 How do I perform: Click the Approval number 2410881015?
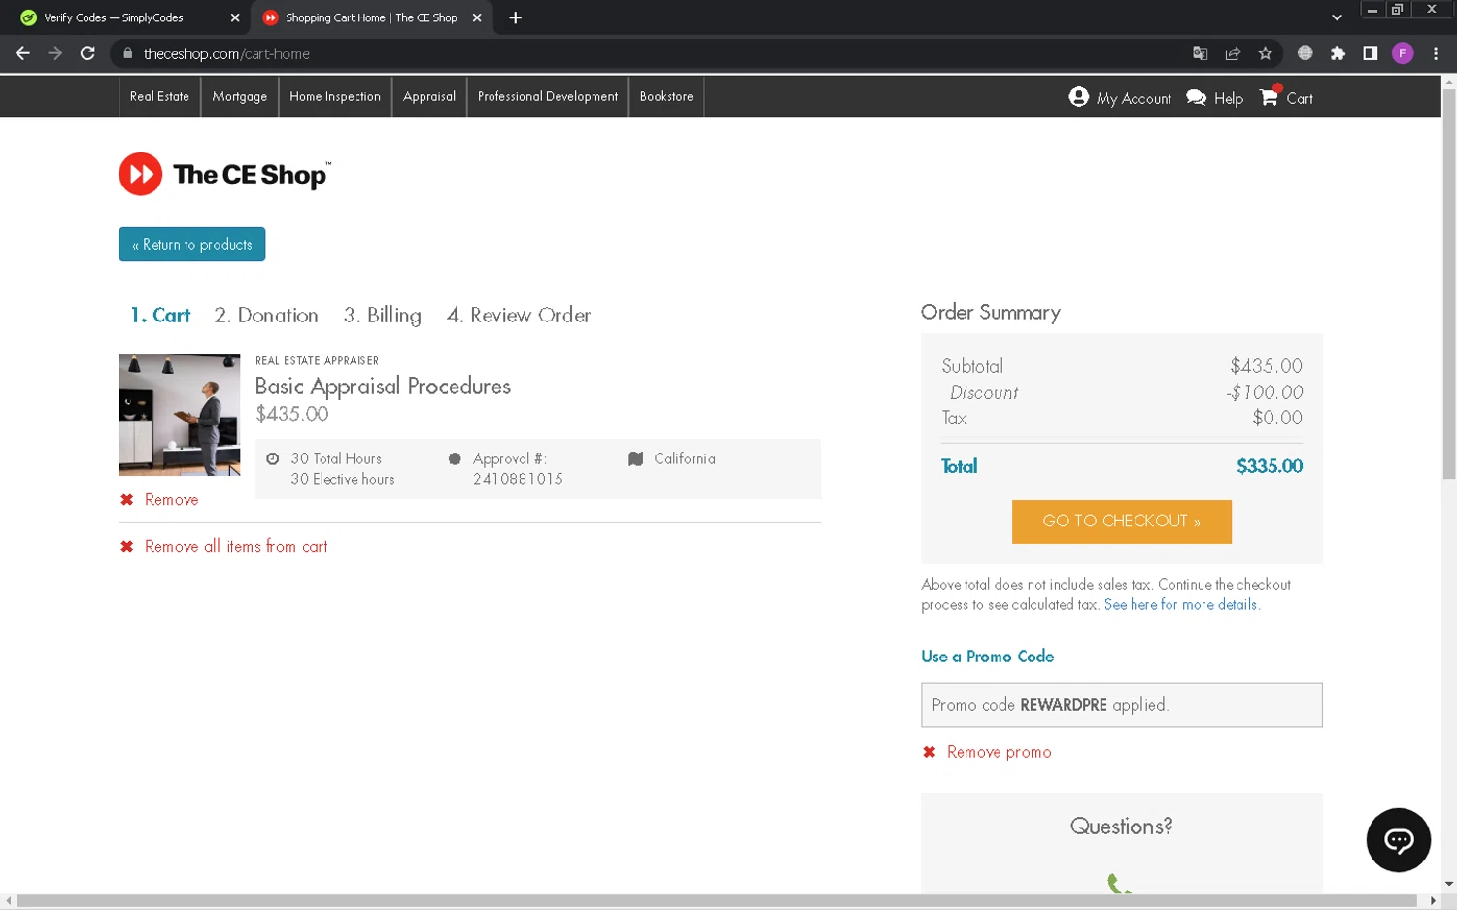pos(518,479)
